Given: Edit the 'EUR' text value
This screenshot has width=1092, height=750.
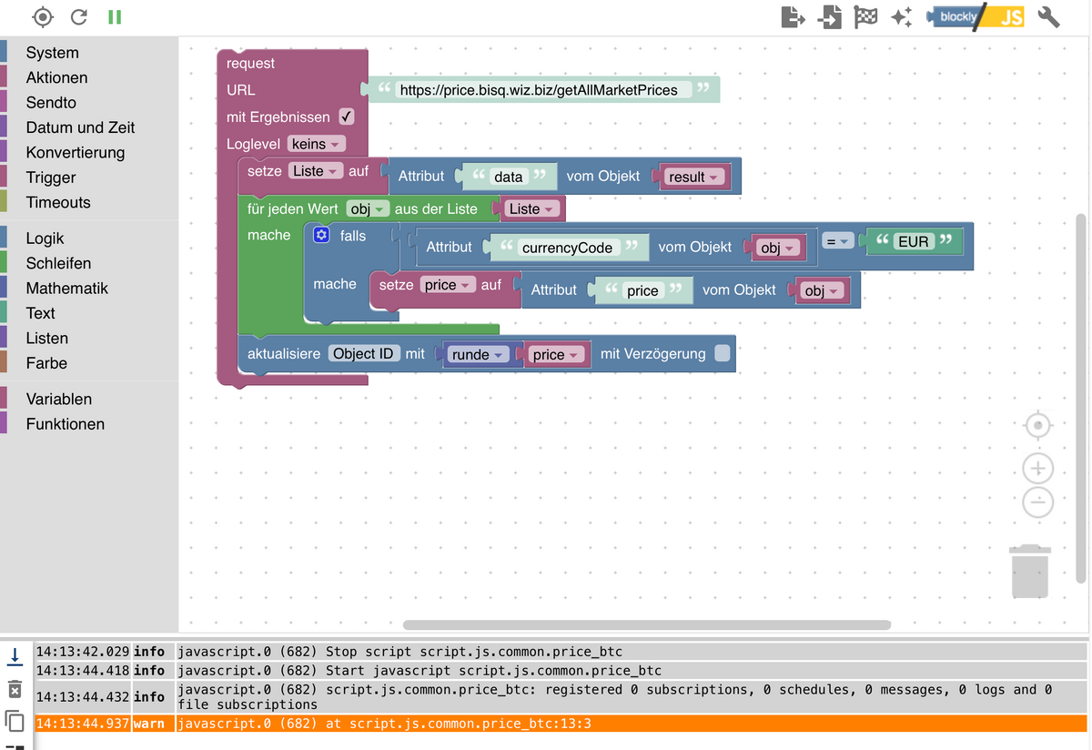Looking at the screenshot, I should point(913,241).
